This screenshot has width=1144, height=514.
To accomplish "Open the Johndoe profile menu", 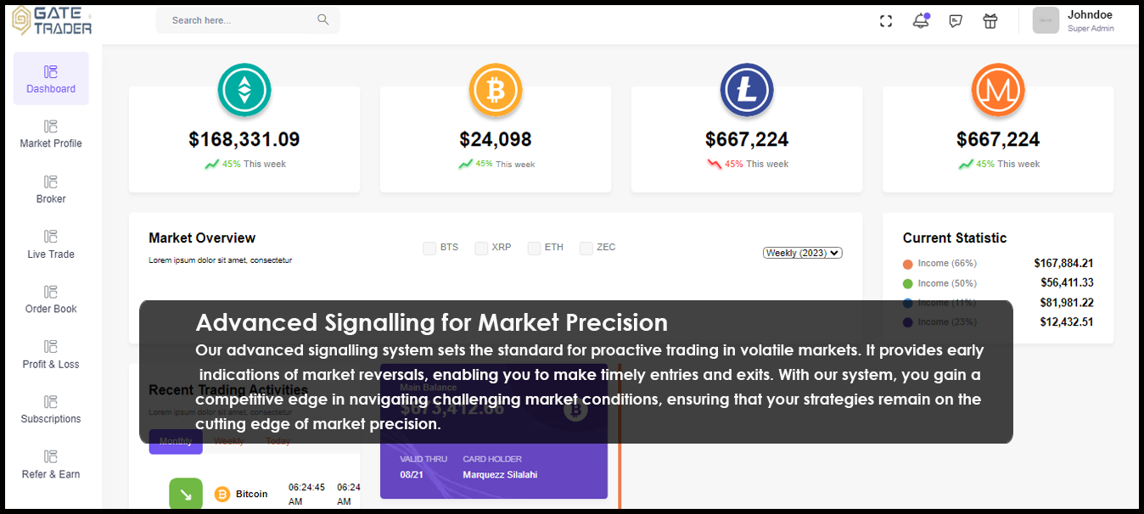I will coord(1074,21).
